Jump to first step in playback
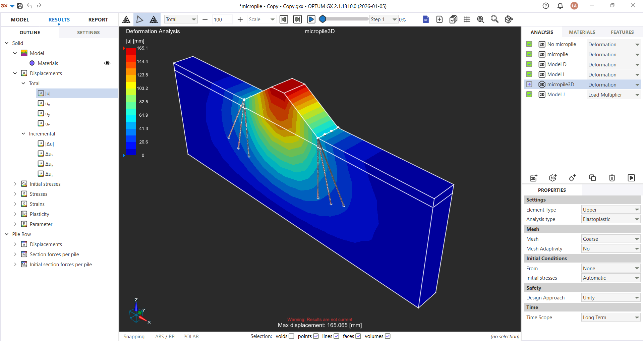Screen dimensions: 643x341 click(284, 19)
